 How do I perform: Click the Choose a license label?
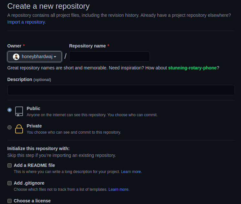tap(32, 201)
